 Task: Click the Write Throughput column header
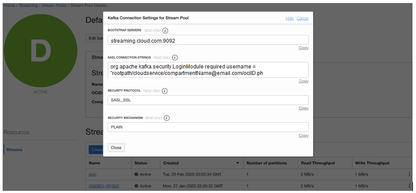tap(372, 163)
